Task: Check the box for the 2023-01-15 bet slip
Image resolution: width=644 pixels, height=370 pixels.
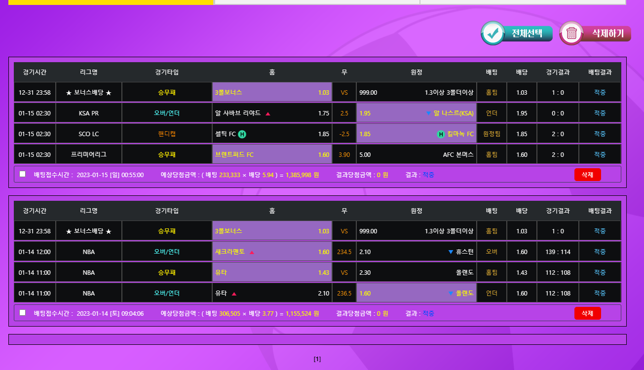Action: [x=23, y=174]
